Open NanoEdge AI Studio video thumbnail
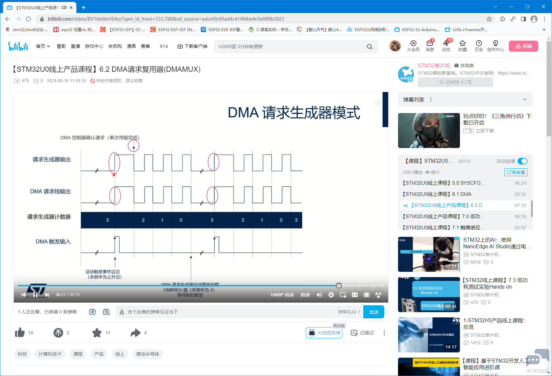 [429, 254]
